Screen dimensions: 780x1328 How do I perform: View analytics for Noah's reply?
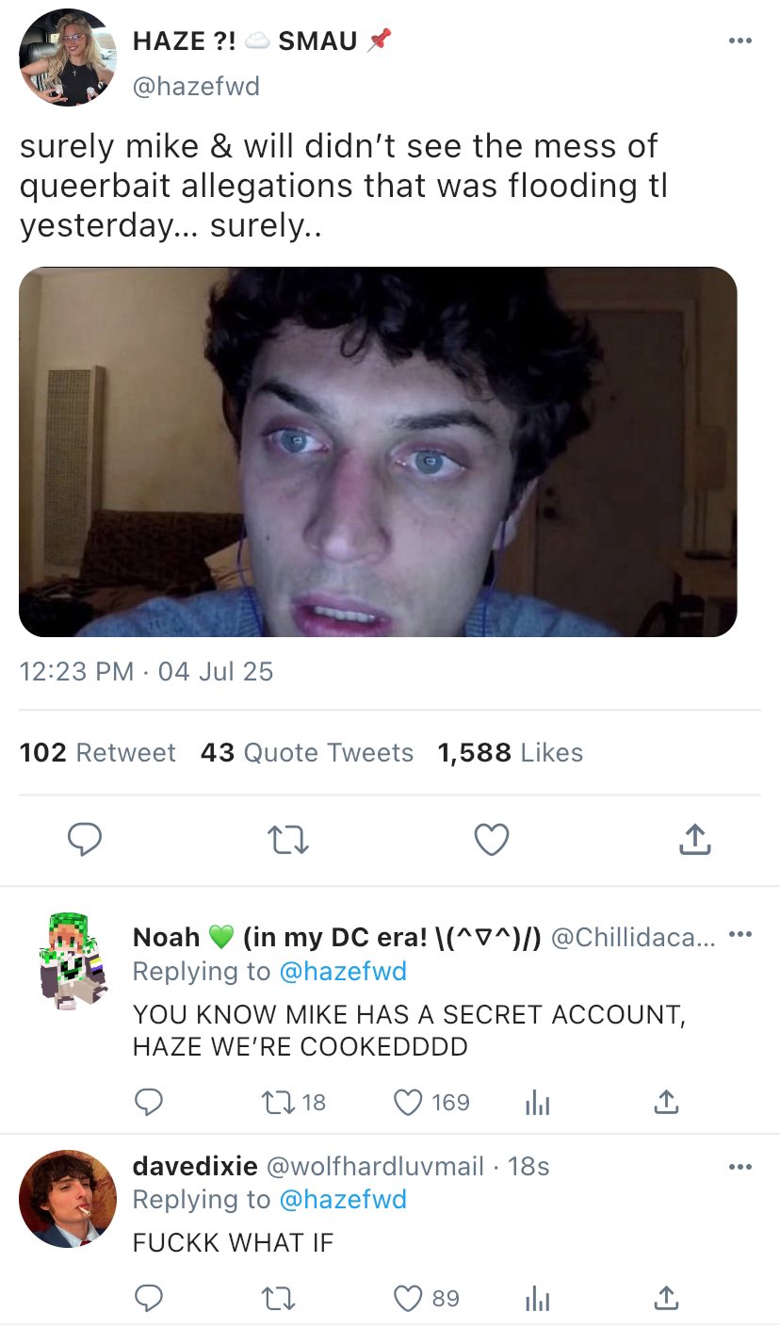click(538, 1102)
